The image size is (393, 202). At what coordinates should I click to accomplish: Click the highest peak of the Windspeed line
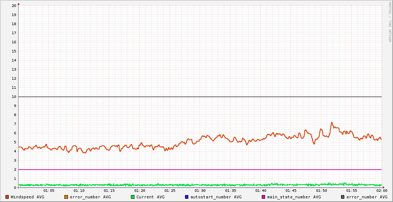click(x=332, y=123)
